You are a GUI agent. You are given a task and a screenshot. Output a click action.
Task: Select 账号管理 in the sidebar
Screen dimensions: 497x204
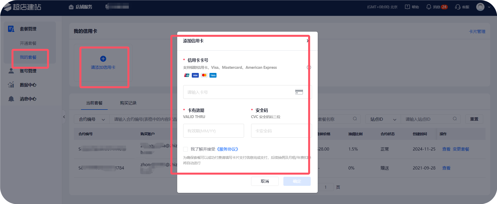(28, 71)
